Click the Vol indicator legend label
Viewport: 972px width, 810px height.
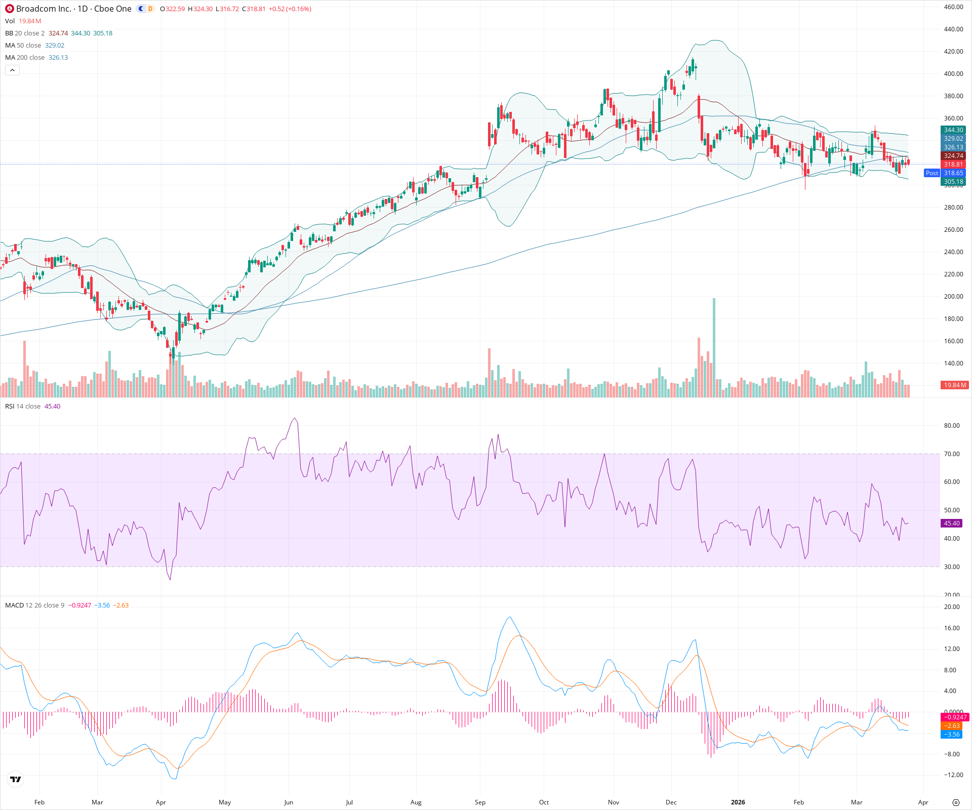9,21
